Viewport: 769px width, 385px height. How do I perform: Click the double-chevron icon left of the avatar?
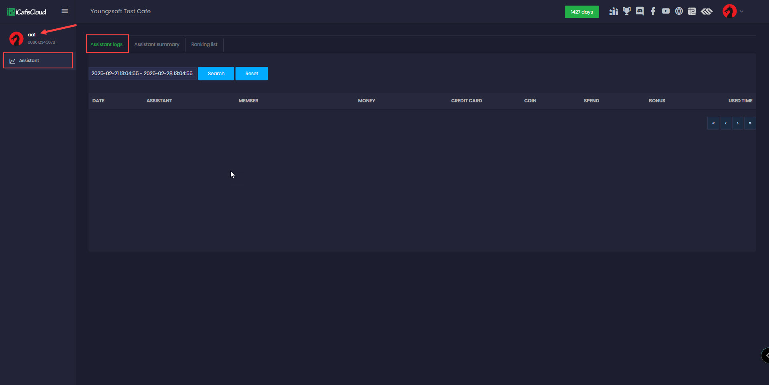point(707,11)
